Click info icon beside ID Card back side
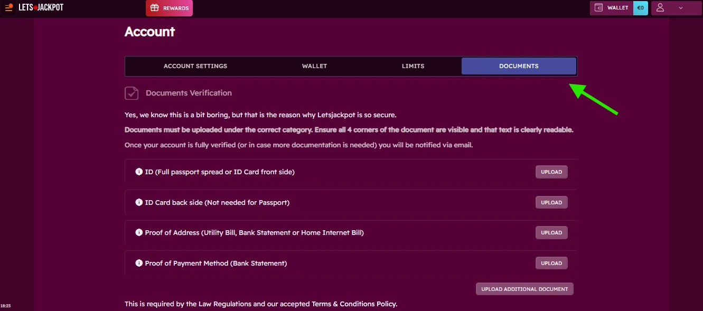 click(139, 202)
